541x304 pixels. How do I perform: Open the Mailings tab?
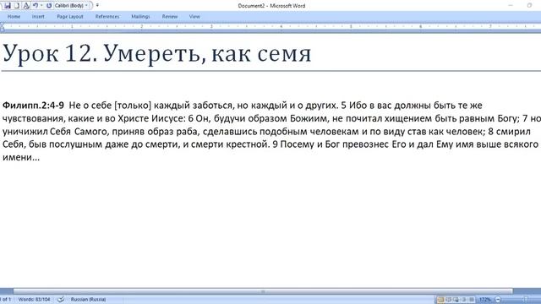pos(140,17)
